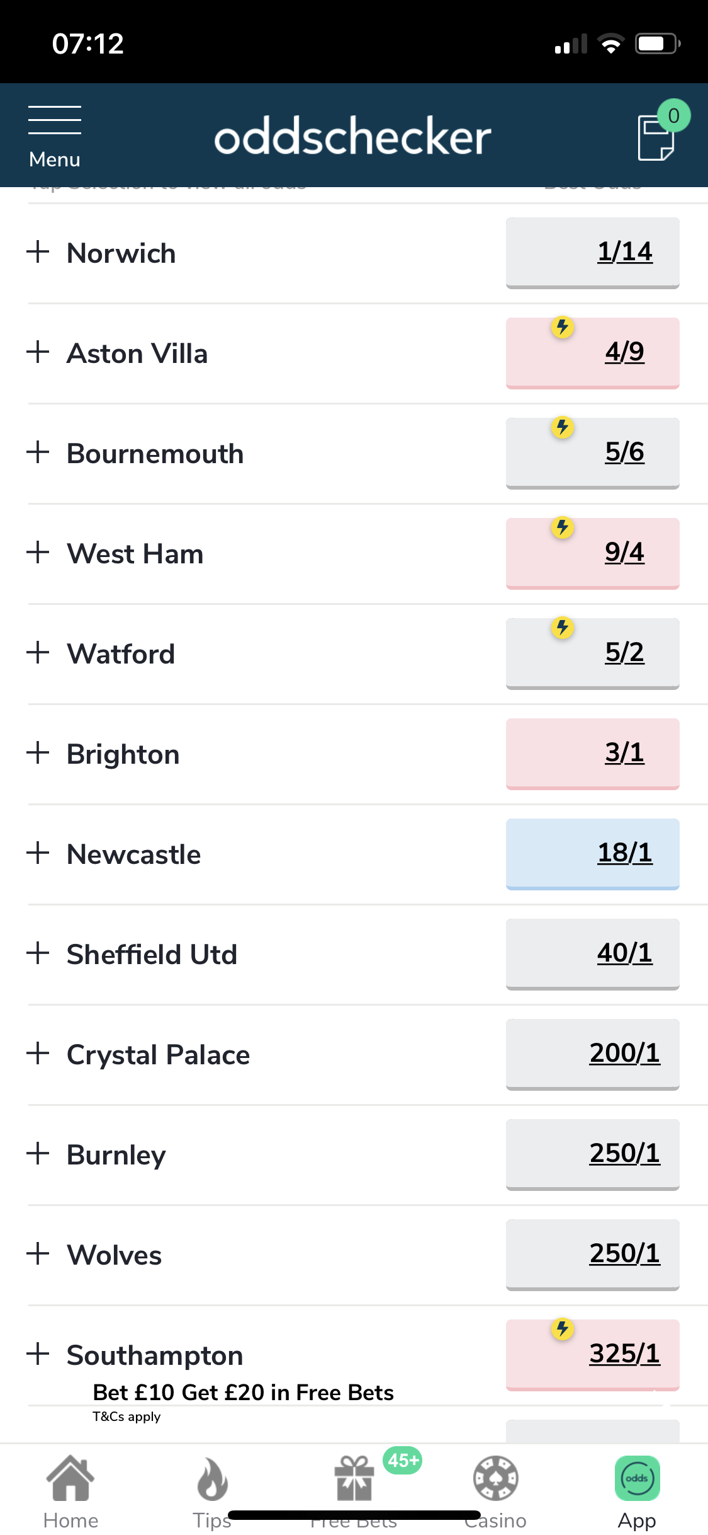Select Newcastle 18/1 best odds
The image size is (708, 1535).
[x=593, y=854]
